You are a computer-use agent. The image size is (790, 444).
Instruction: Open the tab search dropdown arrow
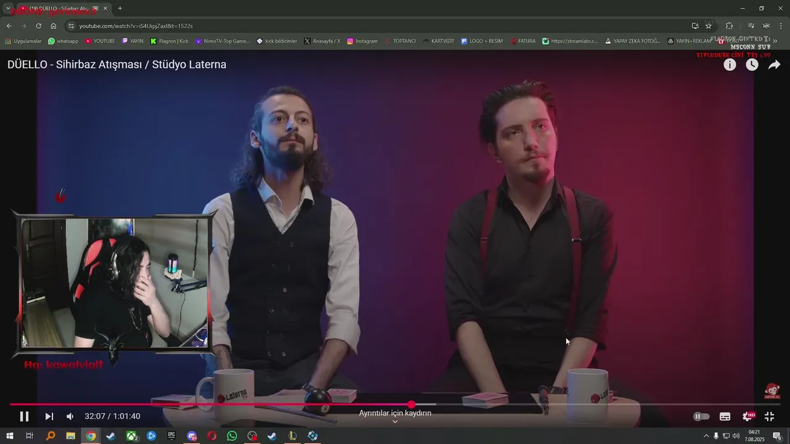tap(8, 9)
